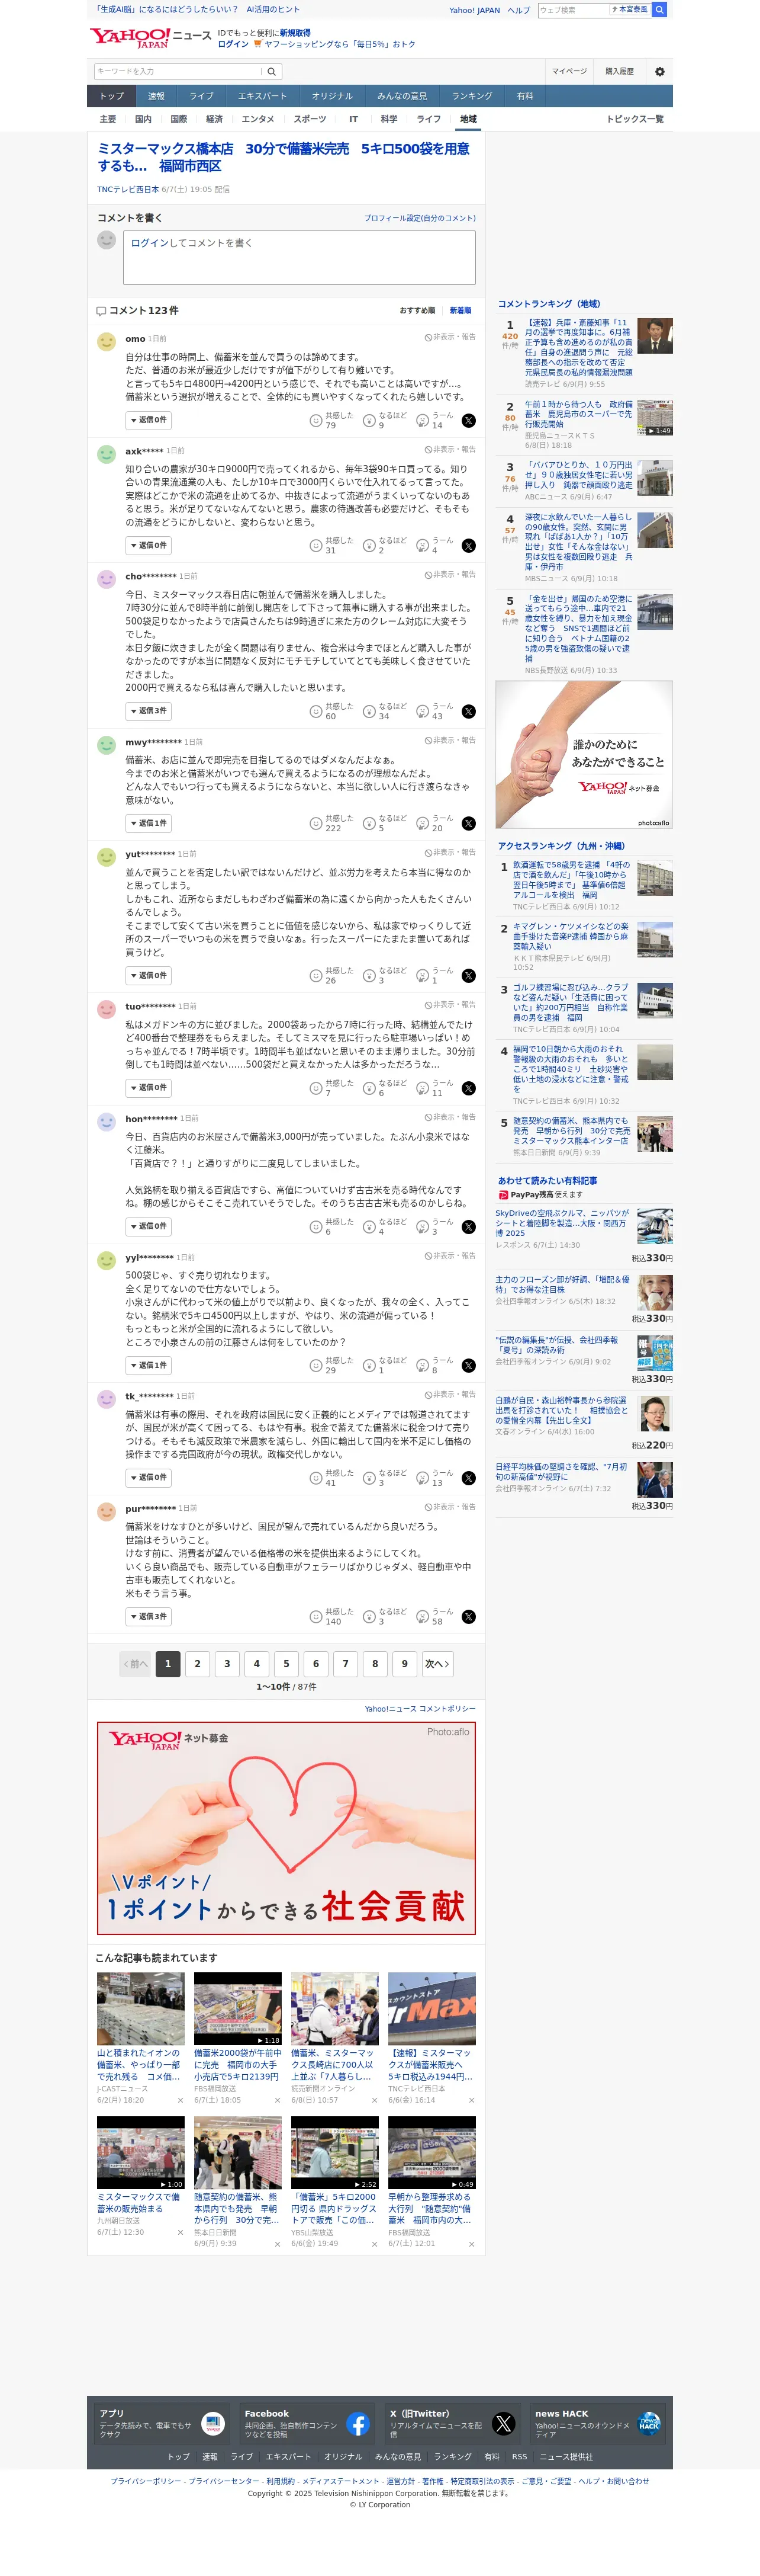This screenshot has height=2576, width=760.
Task: Click 次へ pagination button
Action: 437,1664
